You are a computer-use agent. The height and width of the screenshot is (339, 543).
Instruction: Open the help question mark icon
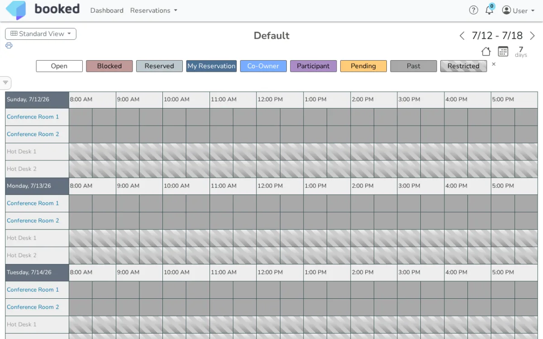[x=473, y=10]
